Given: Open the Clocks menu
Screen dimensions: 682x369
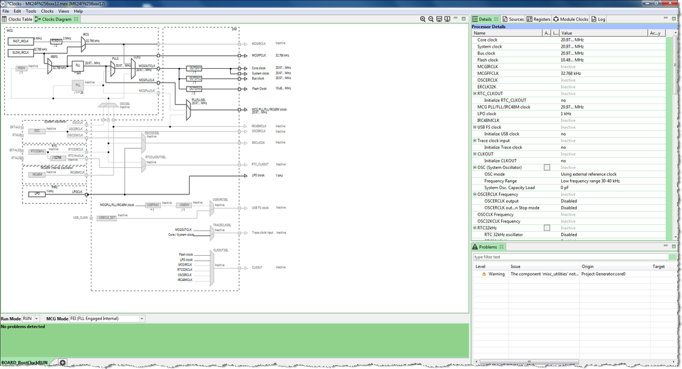Looking at the screenshot, I should point(47,12).
